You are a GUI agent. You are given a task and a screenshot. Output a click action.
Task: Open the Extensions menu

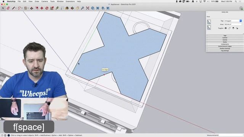click(70, 2)
